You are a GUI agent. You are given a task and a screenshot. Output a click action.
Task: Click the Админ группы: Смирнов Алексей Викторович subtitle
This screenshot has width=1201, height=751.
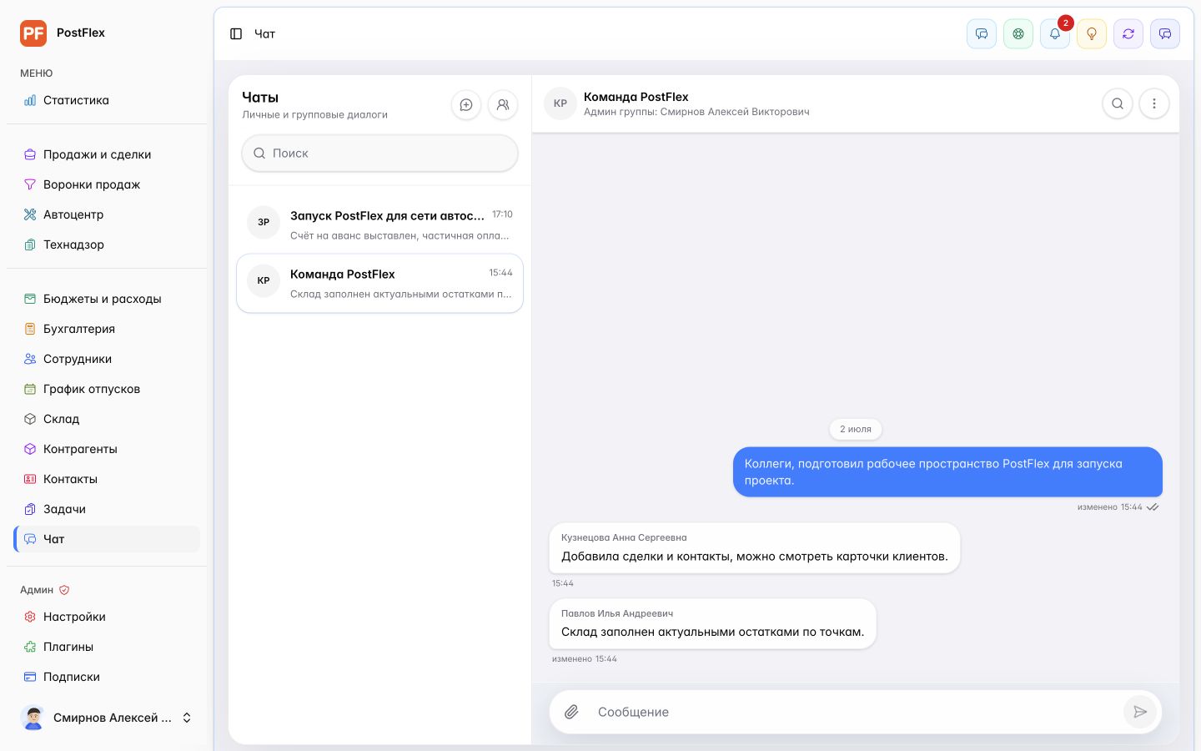pyautogui.click(x=696, y=112)
